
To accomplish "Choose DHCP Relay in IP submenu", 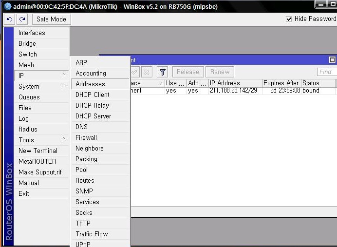I will tap(100, 106).
